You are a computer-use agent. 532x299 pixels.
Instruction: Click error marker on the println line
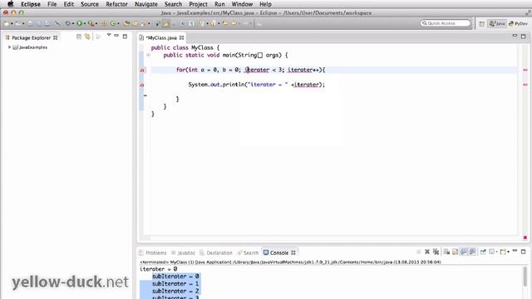[x=142, y=85]
